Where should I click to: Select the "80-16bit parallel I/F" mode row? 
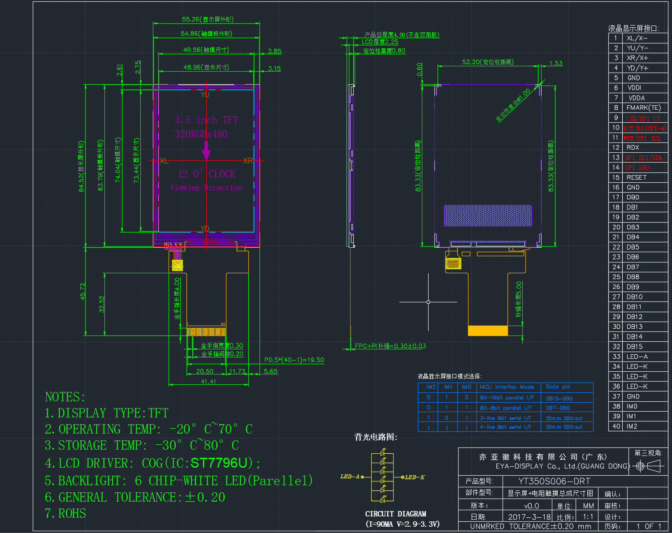pyautogui.click(x=506, y=397)
